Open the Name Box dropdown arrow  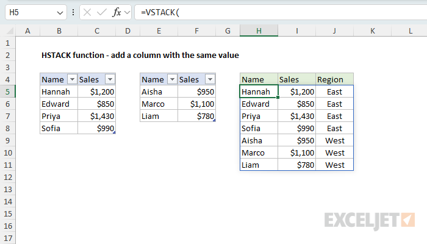(x=60, y=13)
